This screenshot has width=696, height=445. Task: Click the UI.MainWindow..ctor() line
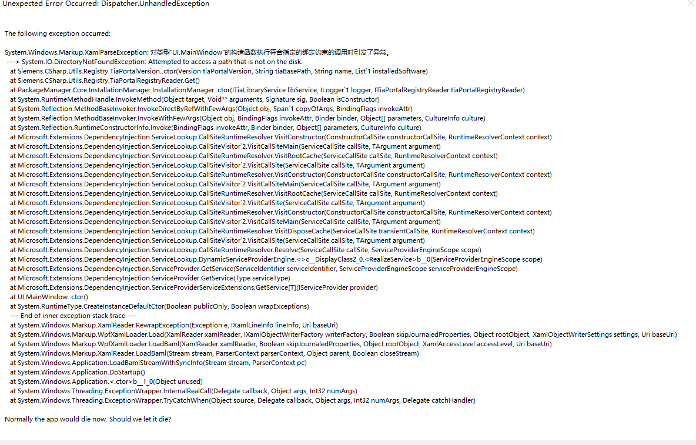(49, 297)
